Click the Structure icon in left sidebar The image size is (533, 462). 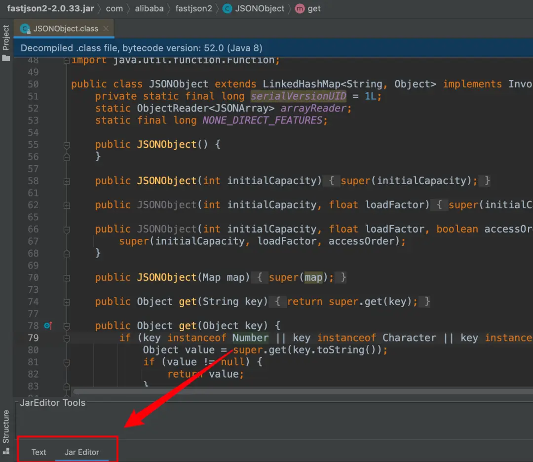pyautogui.click(x=6, y=452)
